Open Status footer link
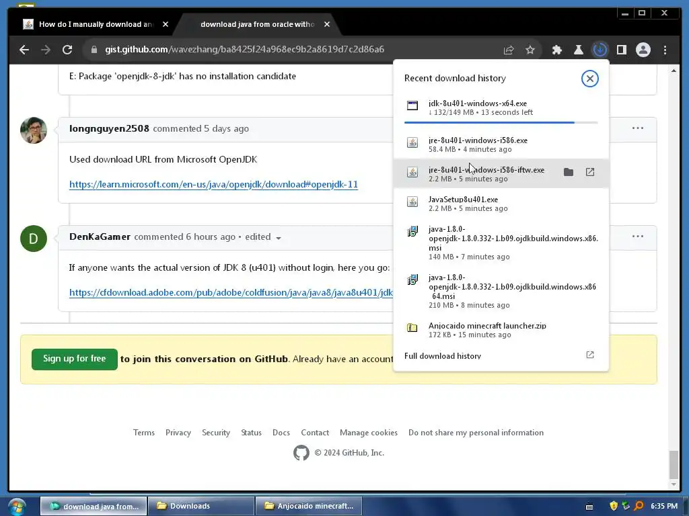The width and height of the screenshot is (689, 516). pyautogui.click(x=252, y=433)
